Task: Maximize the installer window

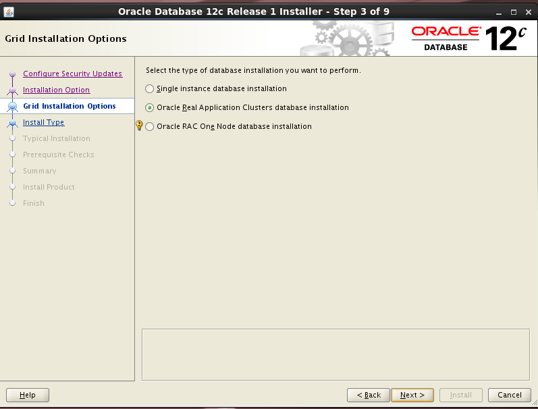Action: (x=514, y=12)
